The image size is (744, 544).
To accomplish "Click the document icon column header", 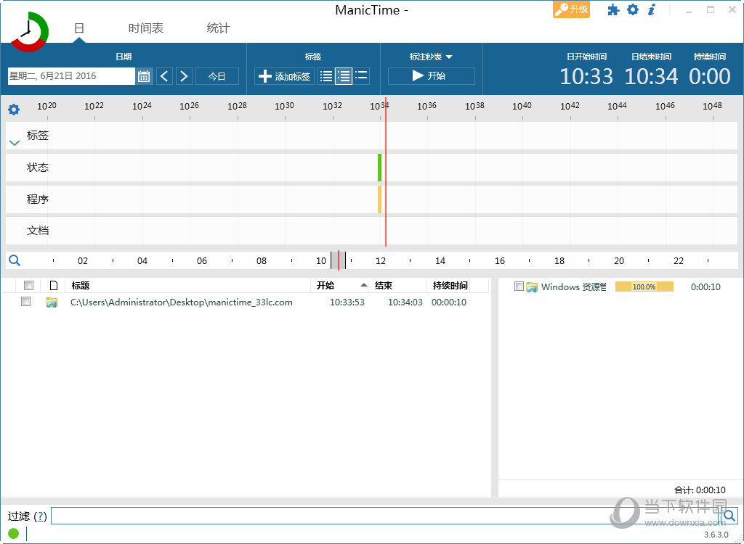I will pyautogui.click(x=54, y=285).
